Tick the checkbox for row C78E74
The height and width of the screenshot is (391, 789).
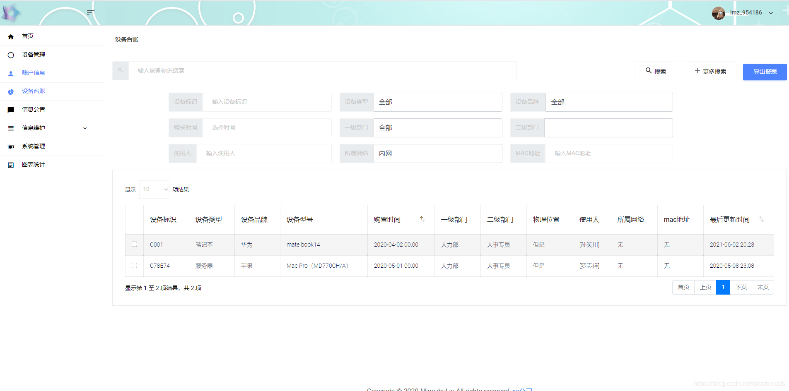134,266
